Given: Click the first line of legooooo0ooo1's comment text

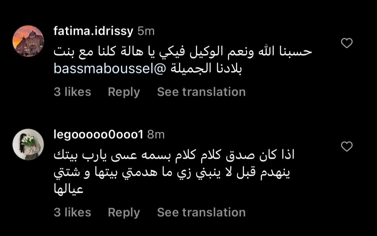Looking at the screenshot, I should [174, 155].
